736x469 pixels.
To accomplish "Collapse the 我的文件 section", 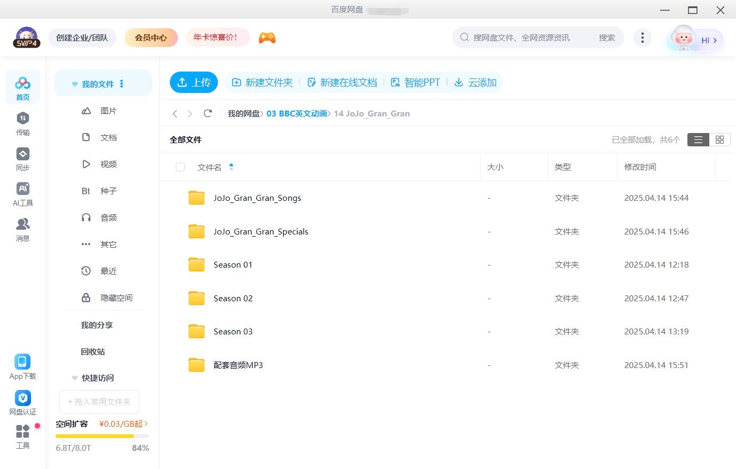I will [x=74, y=83].
